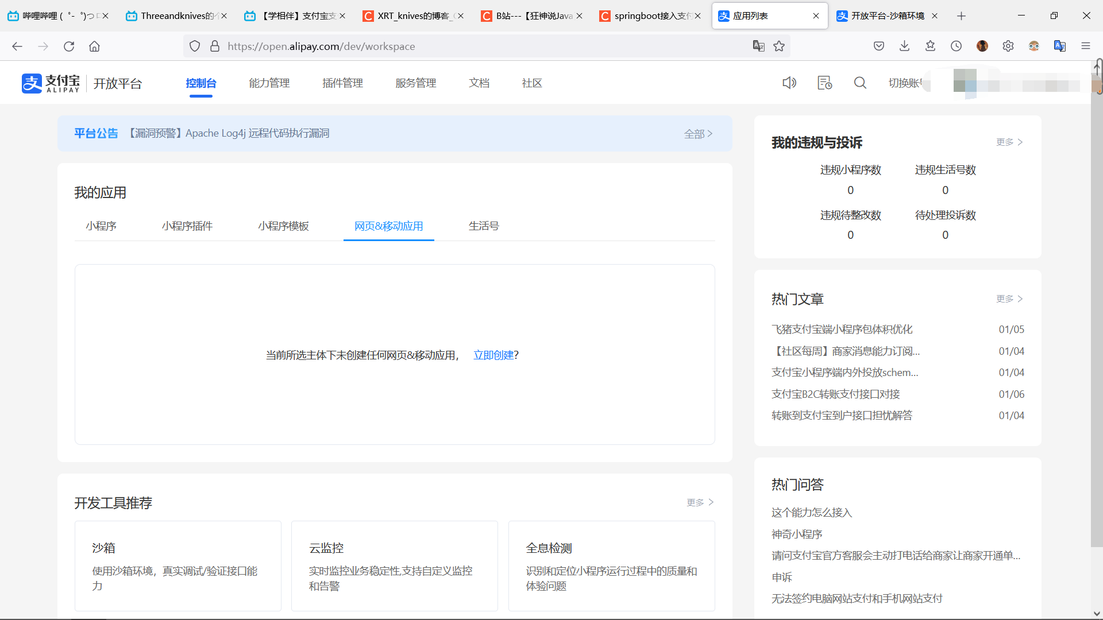Select the 小程序插件 tab

coord(187,226)
